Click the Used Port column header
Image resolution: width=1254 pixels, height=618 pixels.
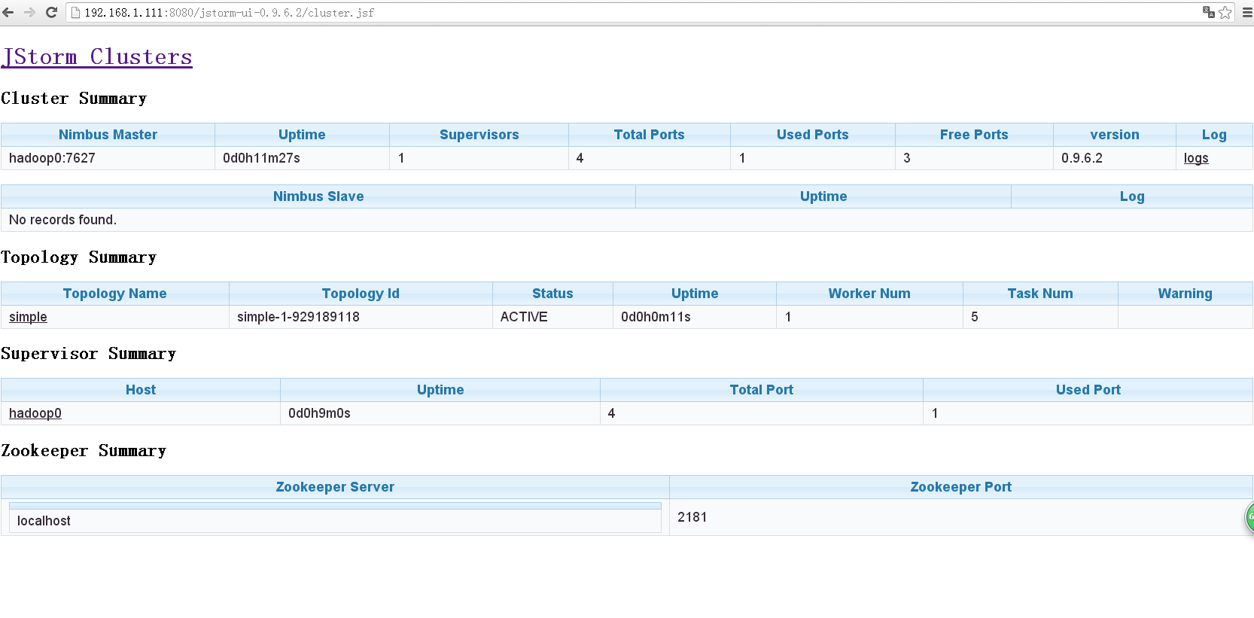coord(1088,390)
